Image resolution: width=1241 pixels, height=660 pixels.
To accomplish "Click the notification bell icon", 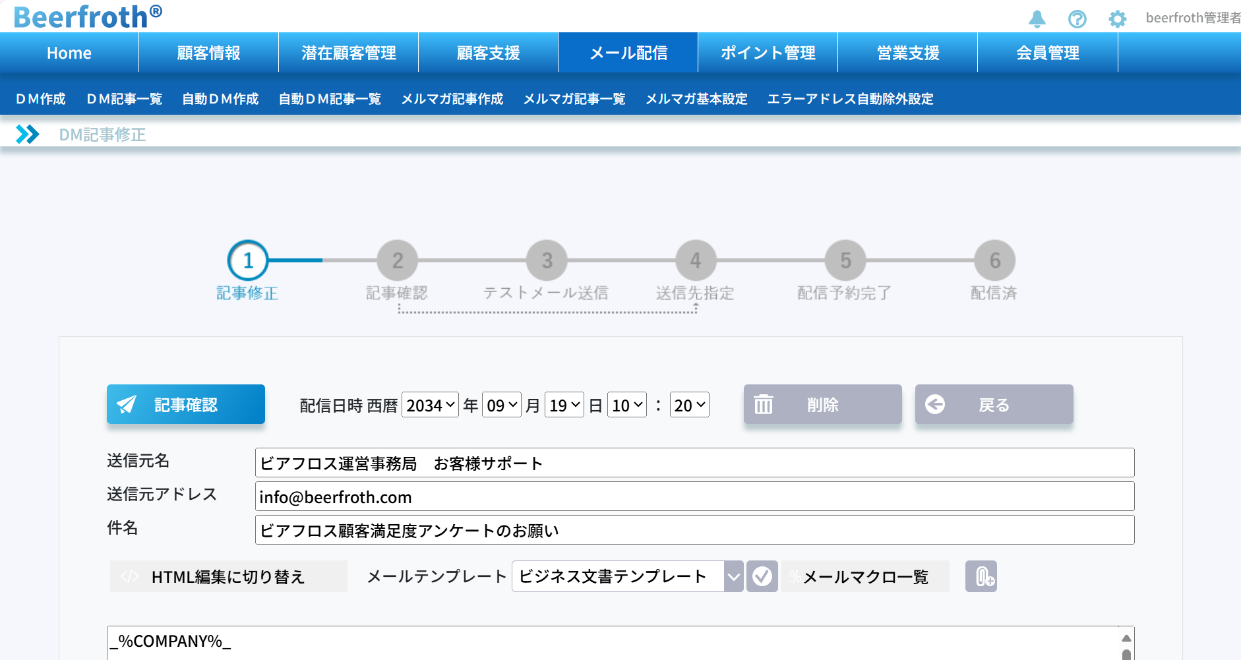I will 1037,18.
